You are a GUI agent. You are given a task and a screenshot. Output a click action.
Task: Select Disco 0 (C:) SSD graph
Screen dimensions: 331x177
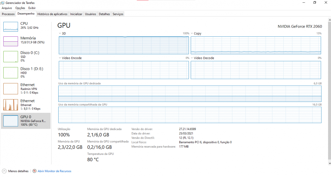[x=10, y=57]
